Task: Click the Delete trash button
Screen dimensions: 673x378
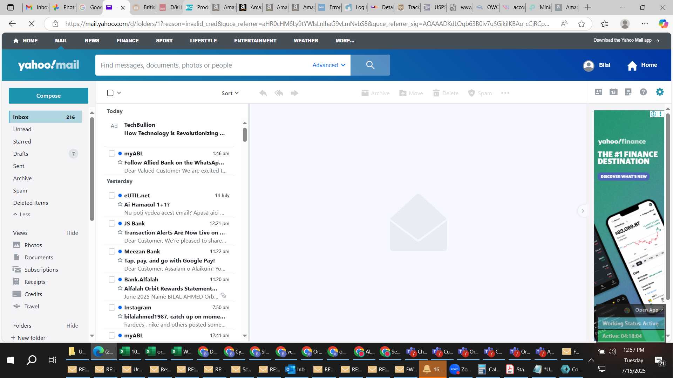Action: [x=446, y=93]
